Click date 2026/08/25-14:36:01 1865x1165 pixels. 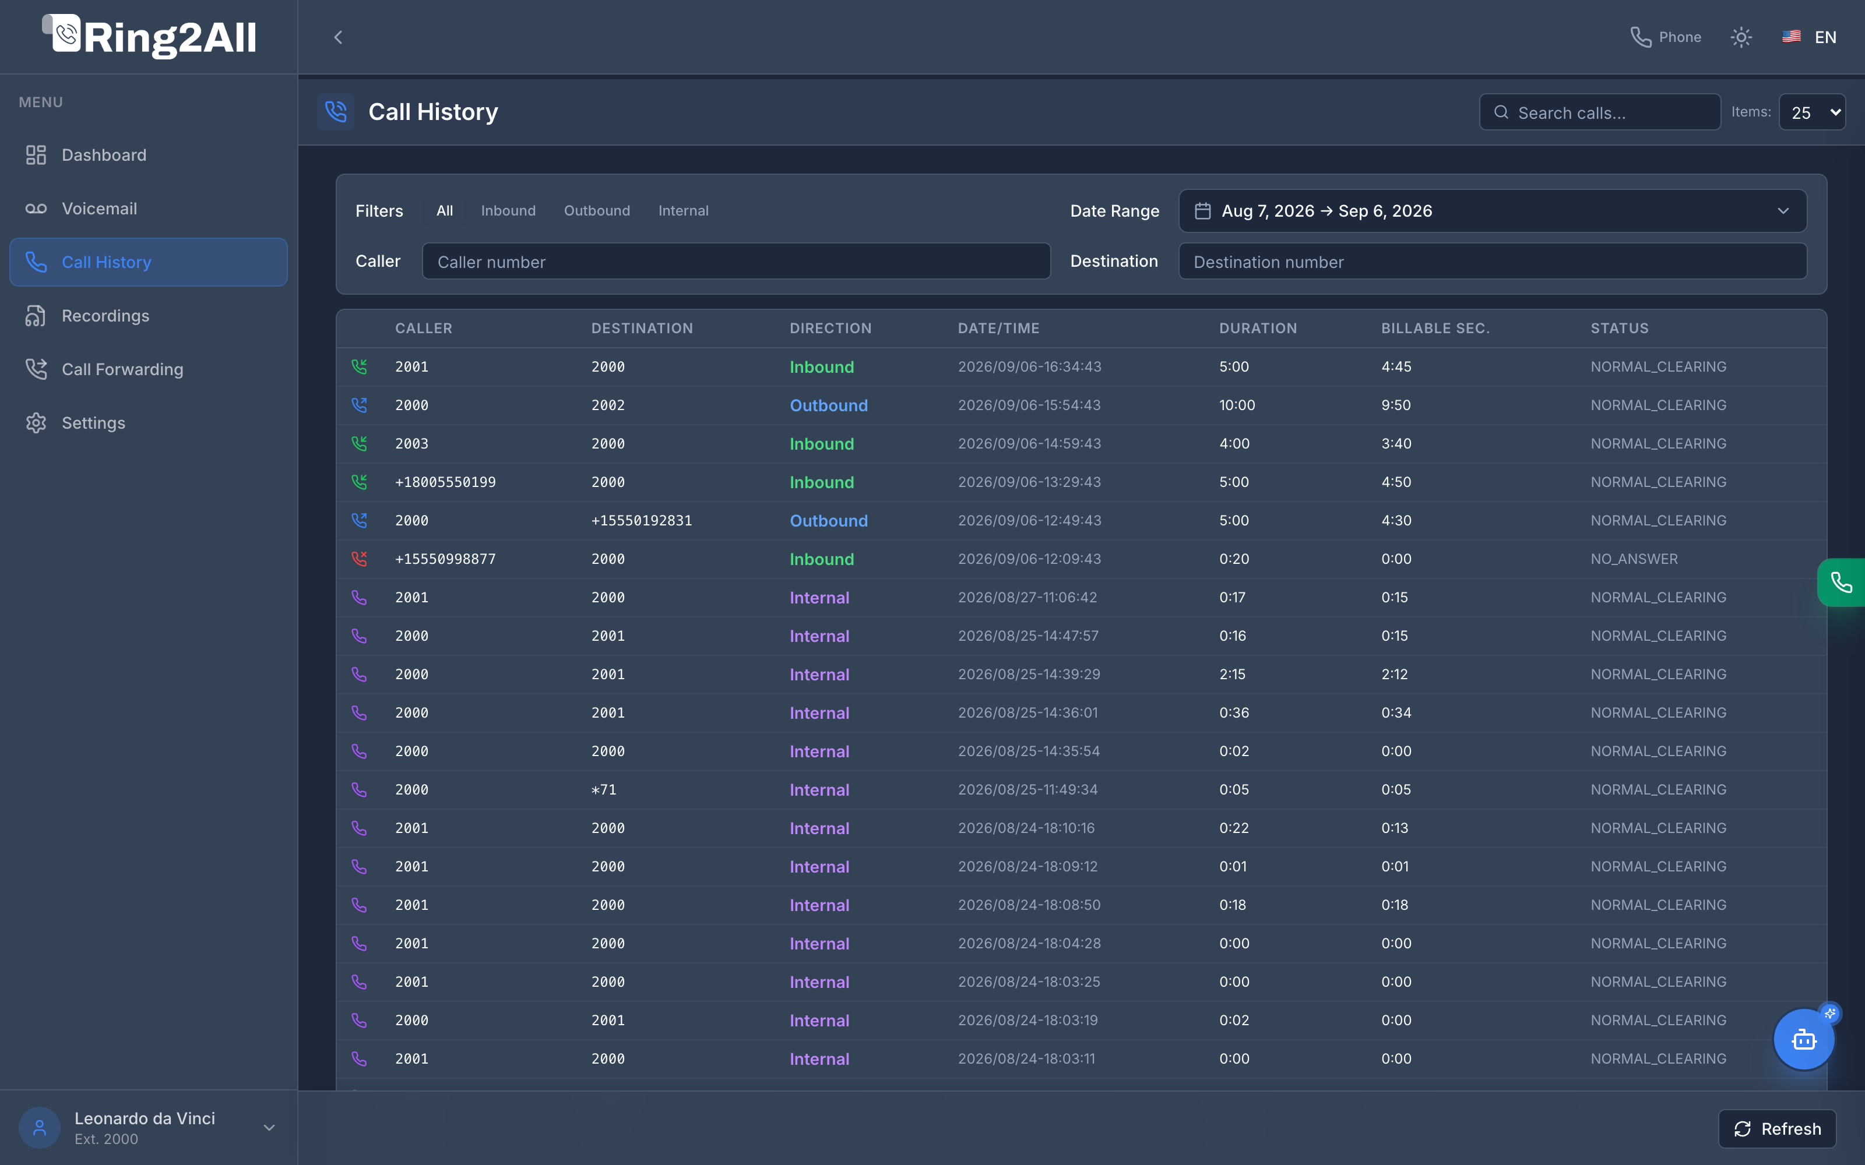click(1027, 713)
